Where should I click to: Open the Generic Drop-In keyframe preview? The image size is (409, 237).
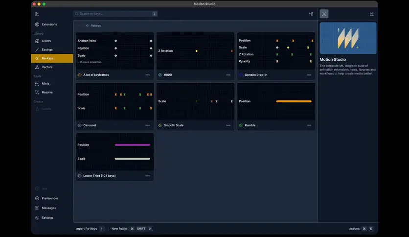point(276,51)
